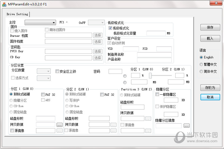Image resolution: width=224 pixels, height=149 pixels.
Task: Check 源镜像 under Partition 3 (LUN 2)
Action: 122,125
